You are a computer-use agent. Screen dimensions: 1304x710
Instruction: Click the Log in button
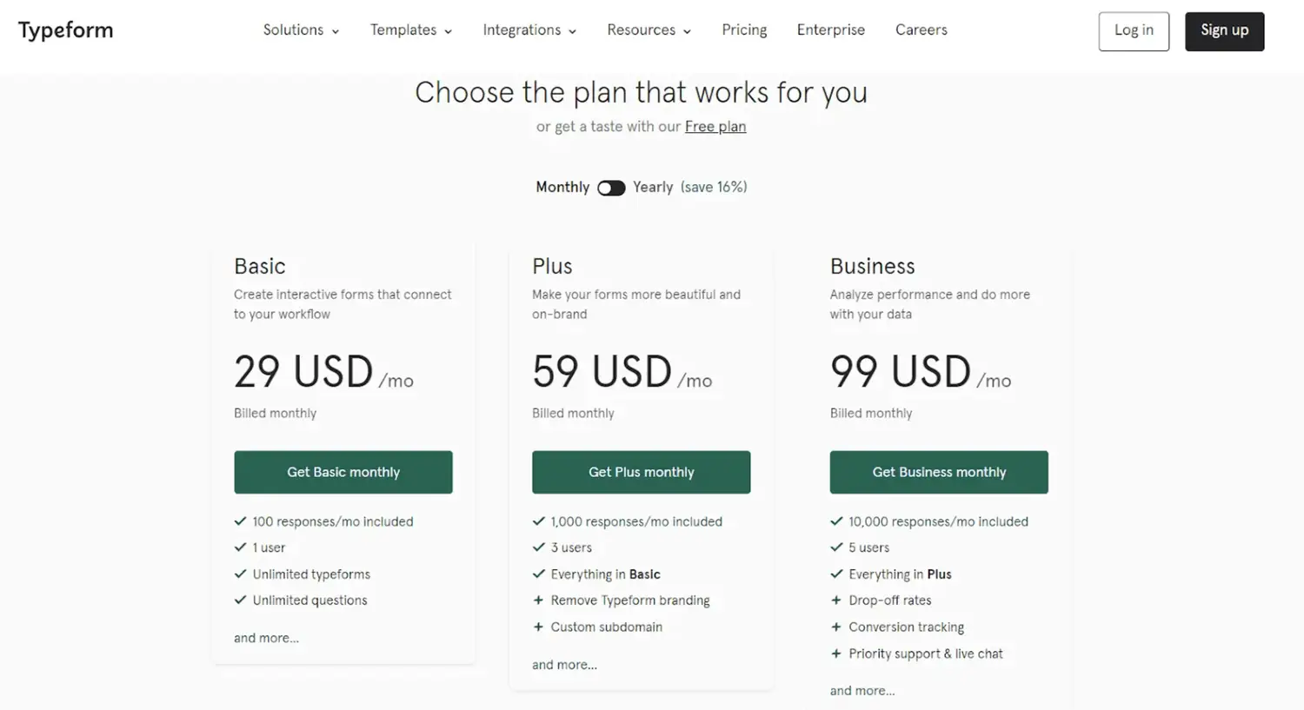point(1133,31)
